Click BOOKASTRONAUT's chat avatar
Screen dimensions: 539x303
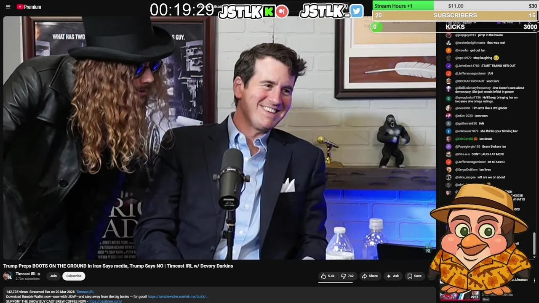coord(448,81)
